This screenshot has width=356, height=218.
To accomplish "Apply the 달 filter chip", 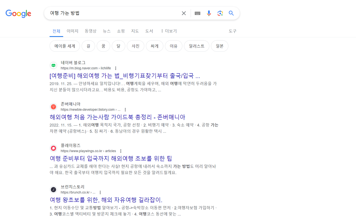I will point(118,46).
